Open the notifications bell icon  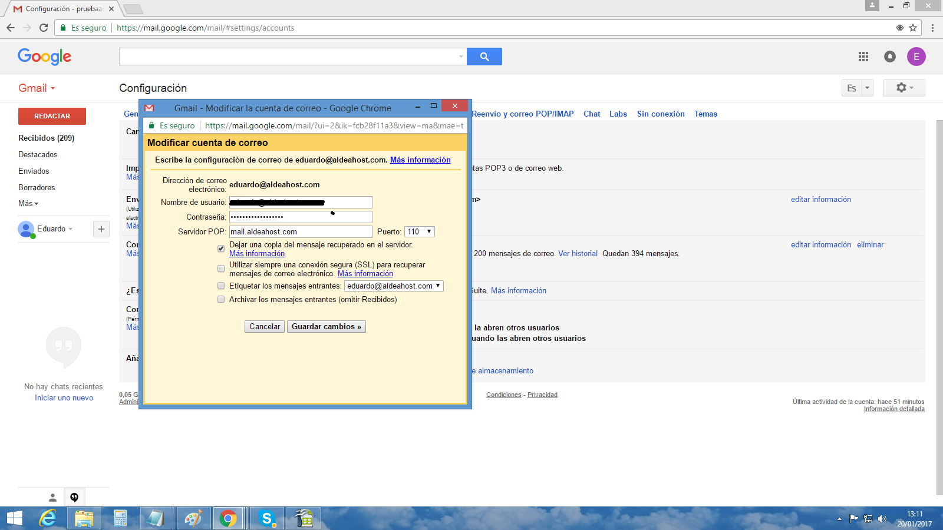[x=890, y=57]
